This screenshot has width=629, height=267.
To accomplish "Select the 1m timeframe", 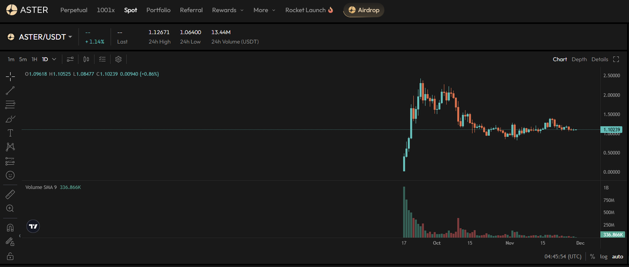I will [11, 59].
